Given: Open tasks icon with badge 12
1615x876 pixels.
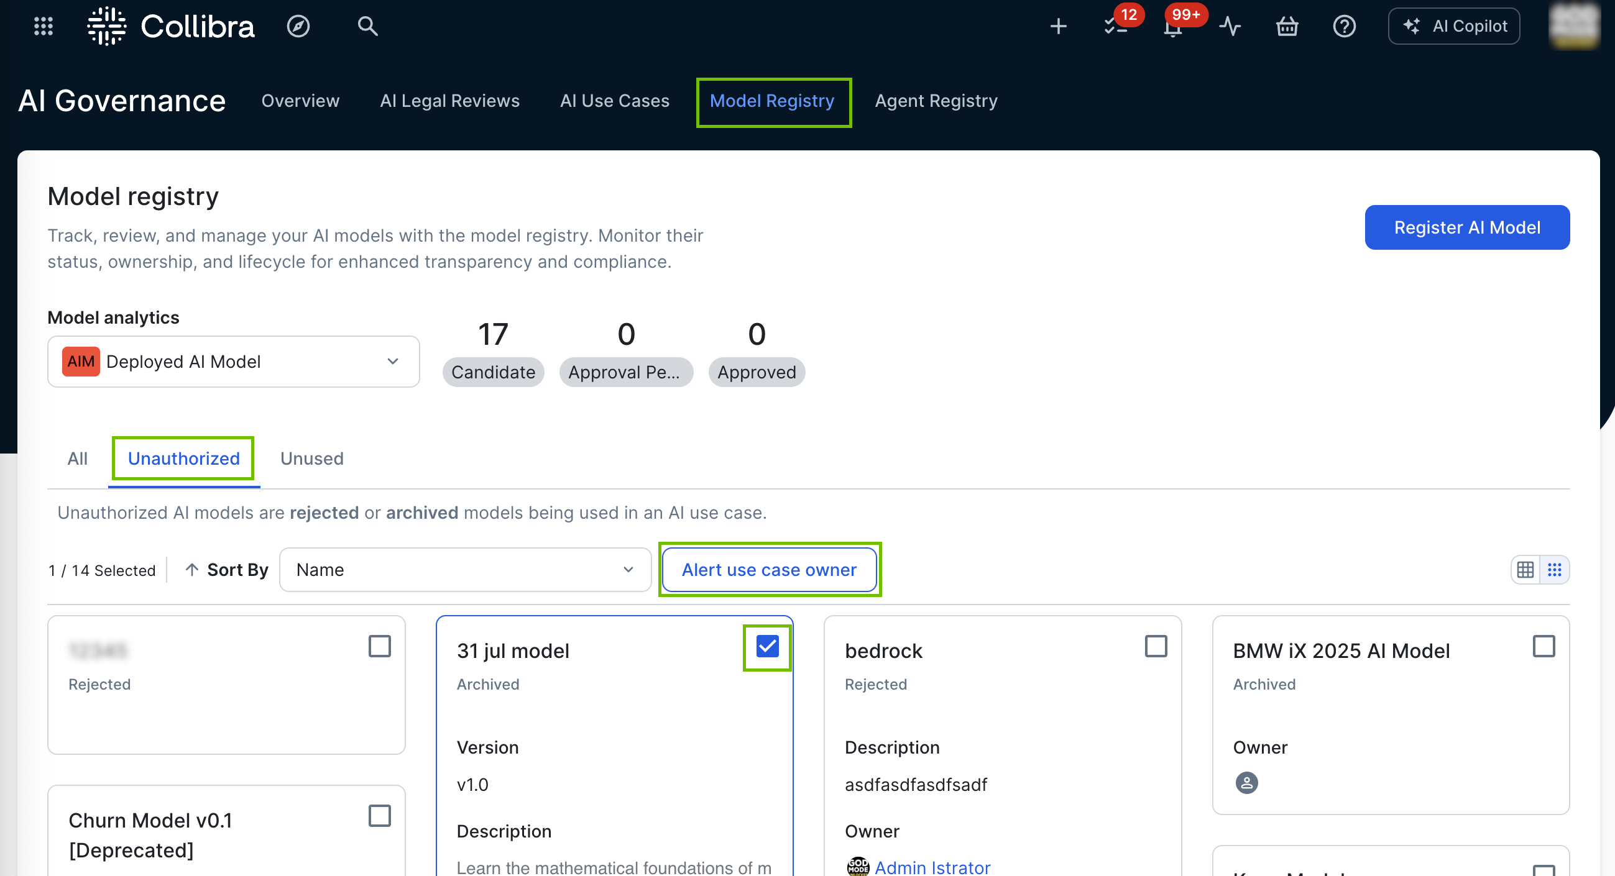Looking at the screenshot, I should [1115, 26].
